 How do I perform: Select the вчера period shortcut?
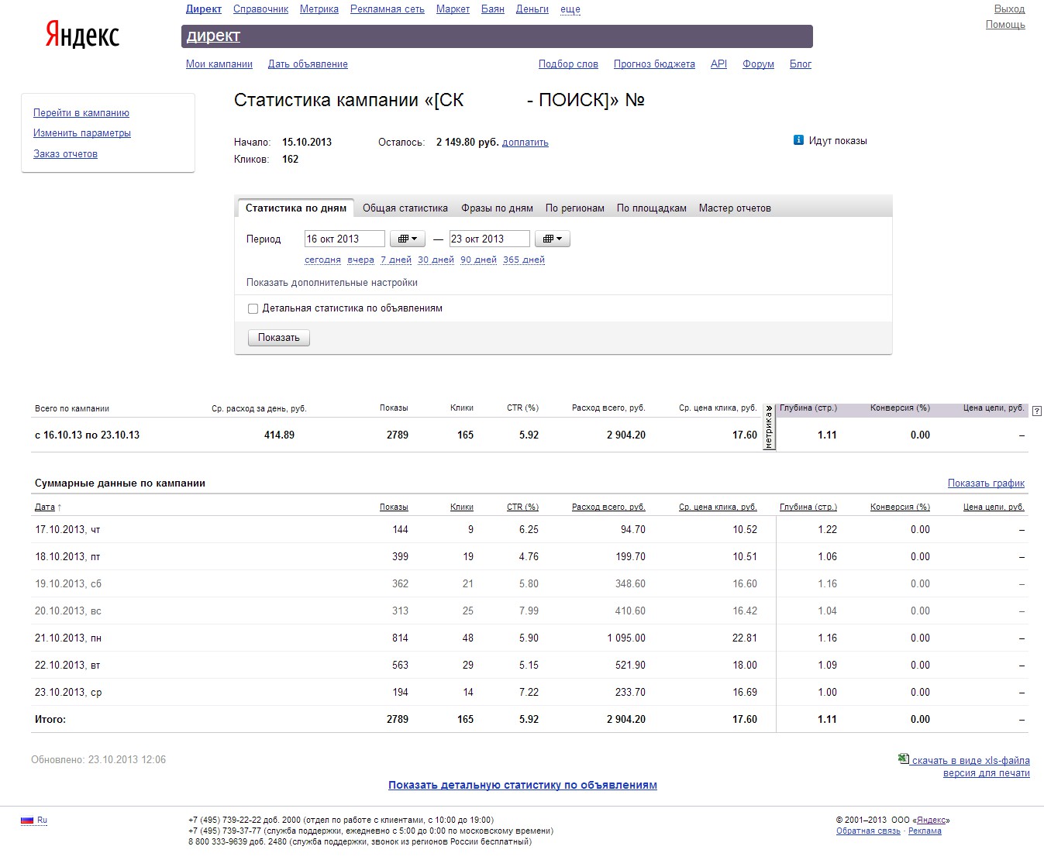360,260
